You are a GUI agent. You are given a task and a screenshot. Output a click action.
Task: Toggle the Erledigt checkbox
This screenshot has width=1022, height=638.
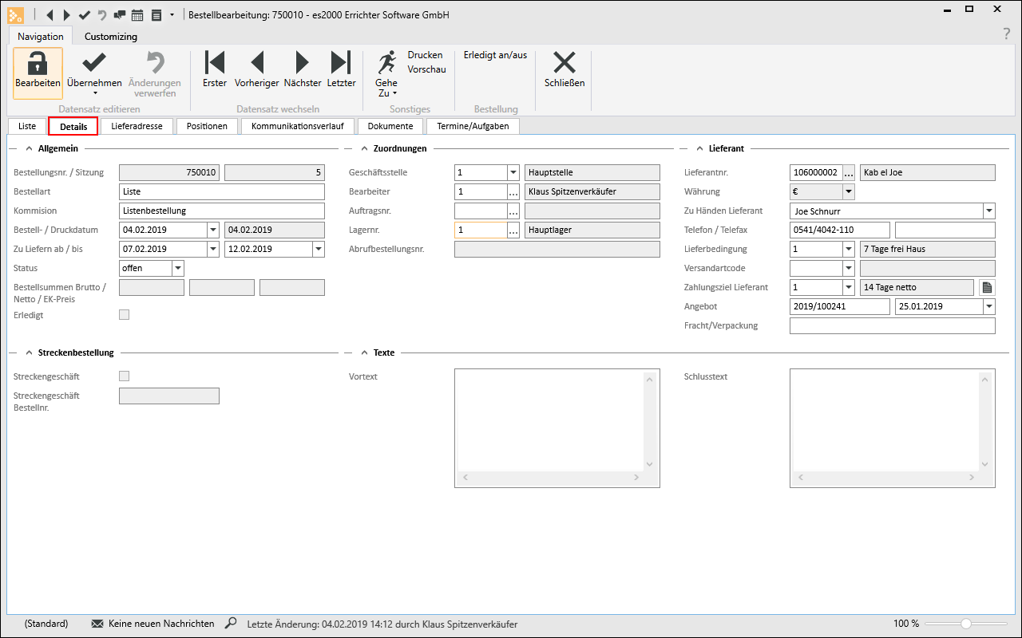click(124, 315)
